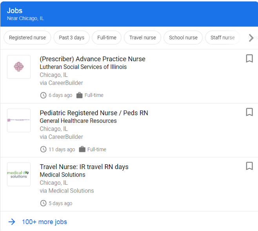Click the blue arrow beside 100+ more jobs
Viewport: 258px width, 231px height.
[x=12, y=222]
